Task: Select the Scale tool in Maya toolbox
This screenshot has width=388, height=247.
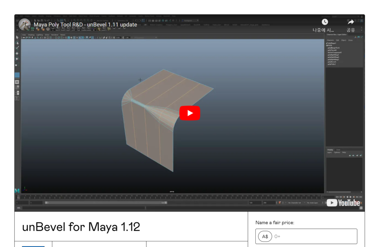Action: [17, 65]
